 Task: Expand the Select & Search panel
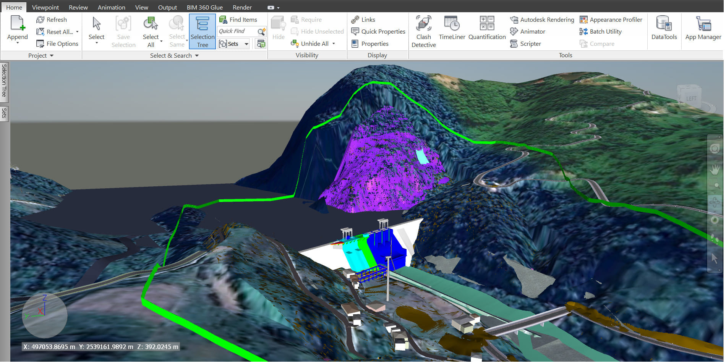click(x=197, y=56)
